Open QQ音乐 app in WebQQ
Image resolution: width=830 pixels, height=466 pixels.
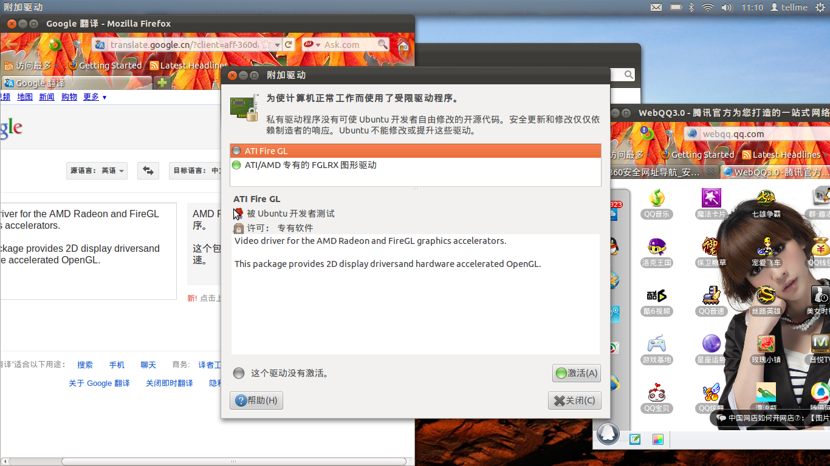(x=657, y=204)
